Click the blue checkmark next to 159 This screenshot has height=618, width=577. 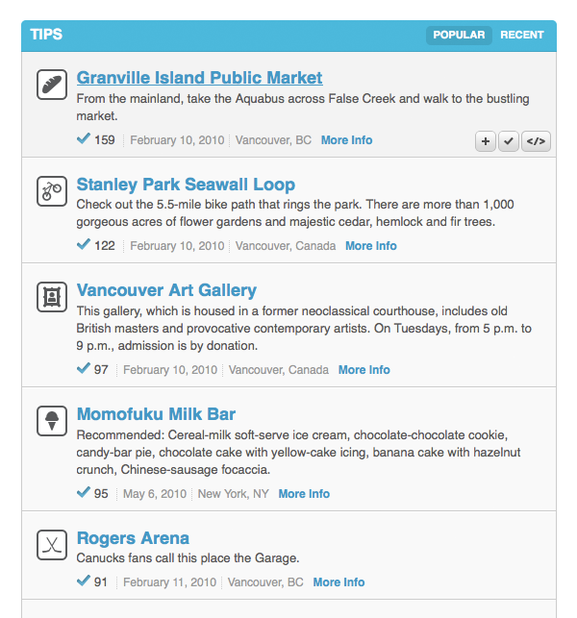84,139
